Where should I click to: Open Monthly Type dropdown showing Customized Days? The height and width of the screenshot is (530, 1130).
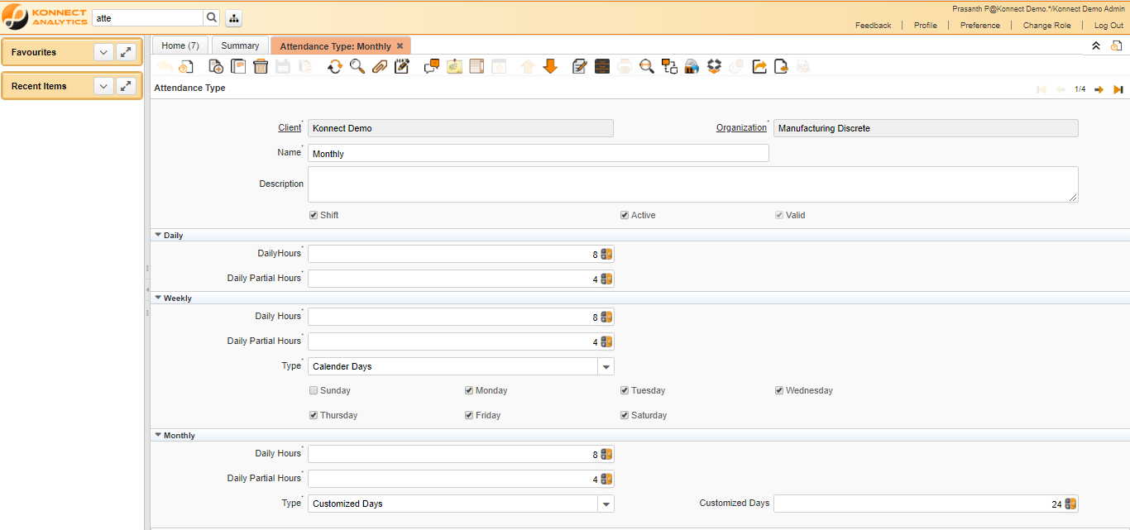pyautogui.click(x=606, y=504)
